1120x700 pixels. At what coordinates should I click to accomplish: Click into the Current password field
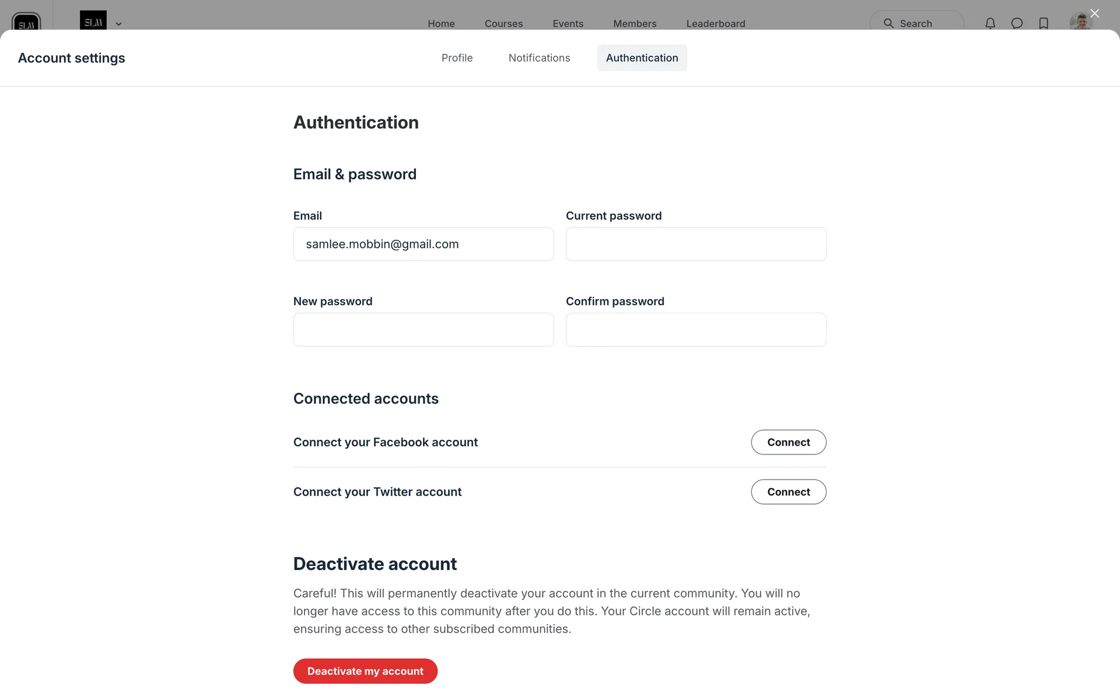[x=695, y=244]
